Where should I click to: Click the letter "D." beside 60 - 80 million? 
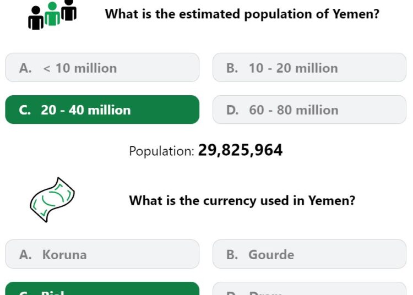tap(232, 110)
